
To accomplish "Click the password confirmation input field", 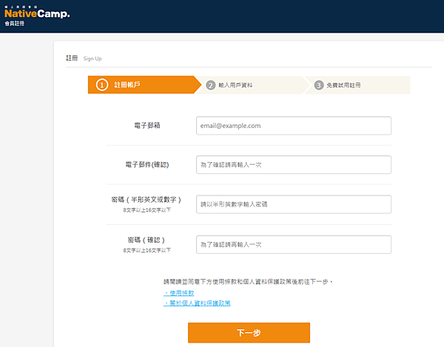I will pyautogui.click(x=293, y=244).
